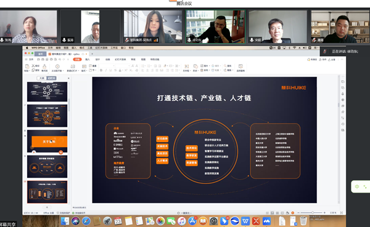Click the Selection Pane icon
The image size is (370, 227).
point(240,66)
